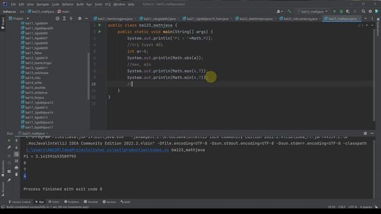This screenshot has height=214, width=381.
Task: Build the project with the hammer icon
Action: coord(289,11)
